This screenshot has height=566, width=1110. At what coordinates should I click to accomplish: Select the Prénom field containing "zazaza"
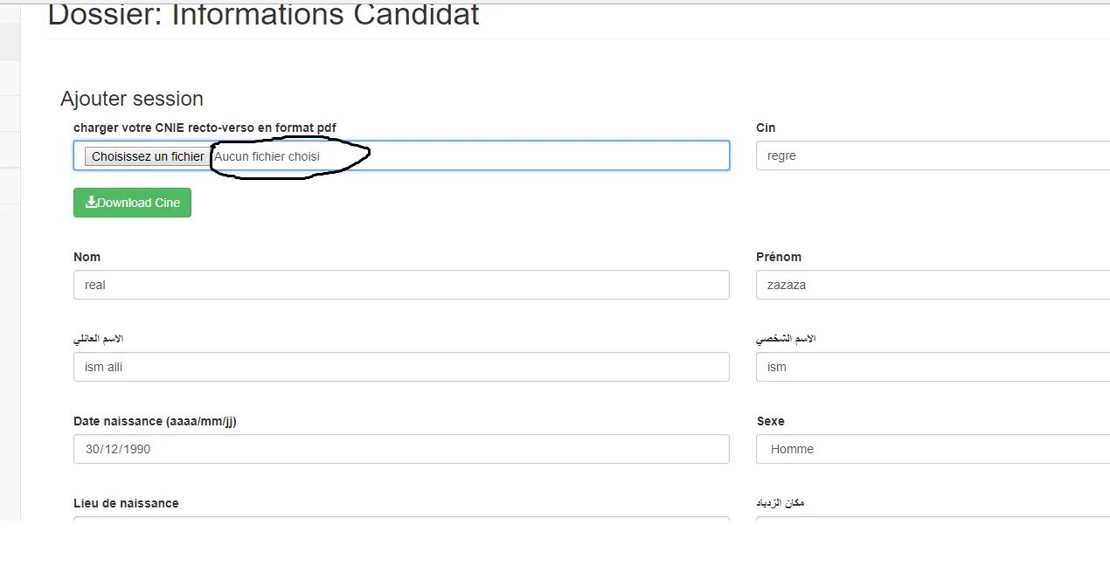[x=932, y=285]
